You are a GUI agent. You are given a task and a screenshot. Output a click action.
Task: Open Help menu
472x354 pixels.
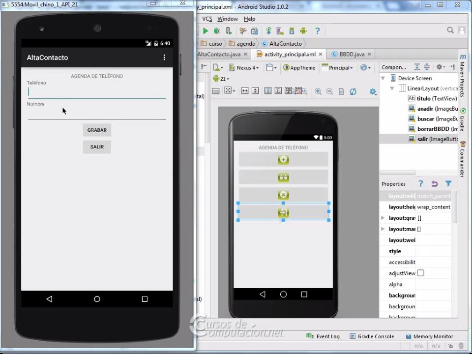pos(250,19)
